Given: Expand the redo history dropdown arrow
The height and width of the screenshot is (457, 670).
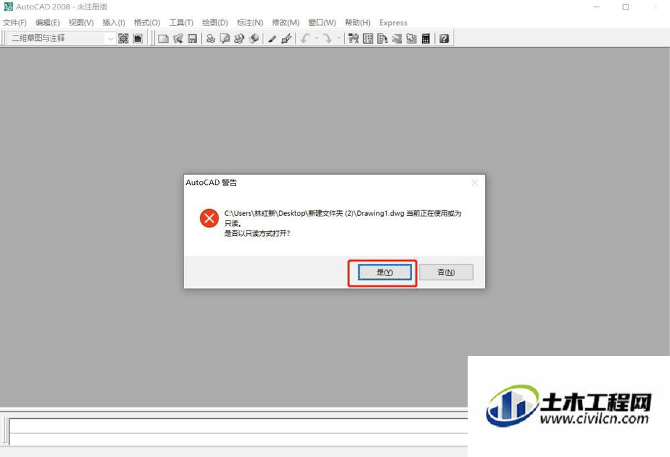Looking at the screenshot, I should [x=339, y=38].
